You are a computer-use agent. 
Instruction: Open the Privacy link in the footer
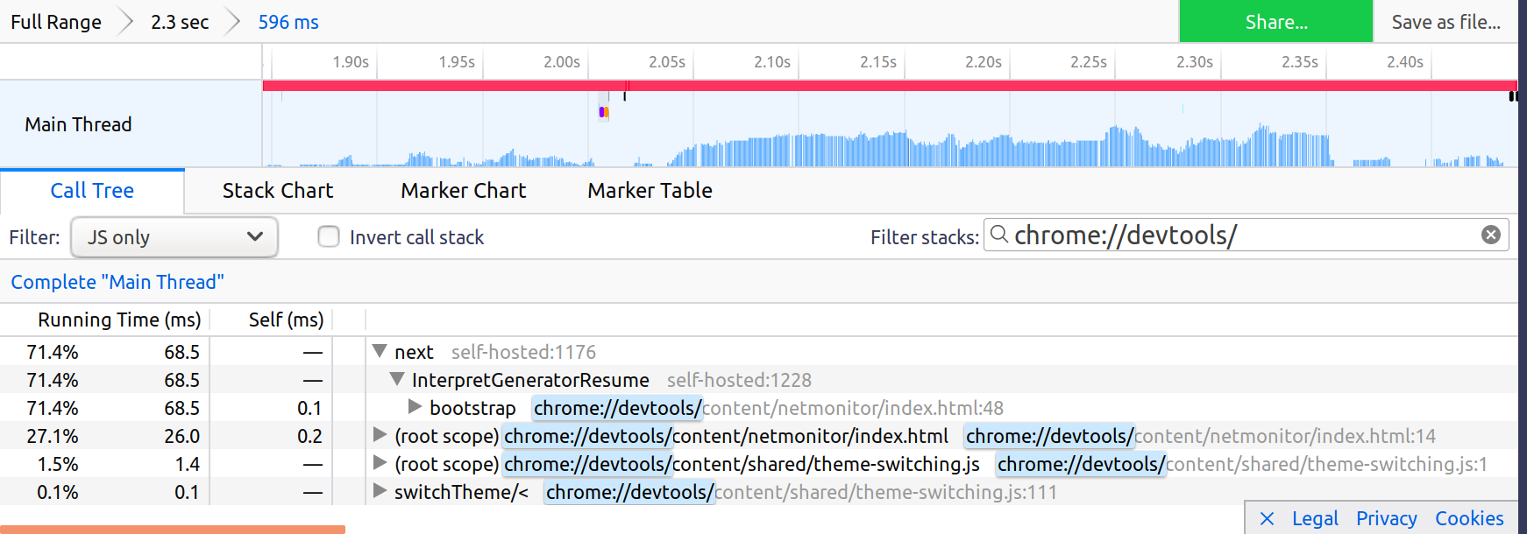pos(1386,518)
